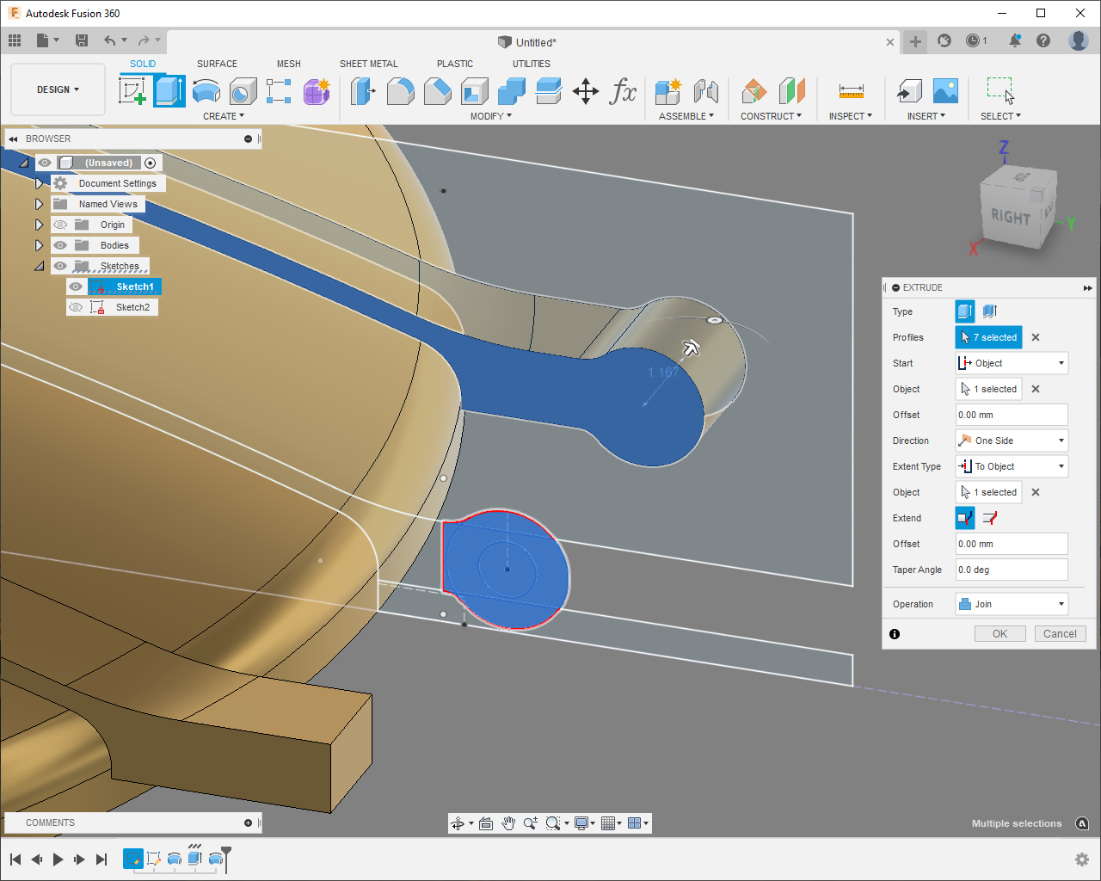Open the Sheet Metal tab
This screenshot has height=881, width=1101.
pos(368,64)
